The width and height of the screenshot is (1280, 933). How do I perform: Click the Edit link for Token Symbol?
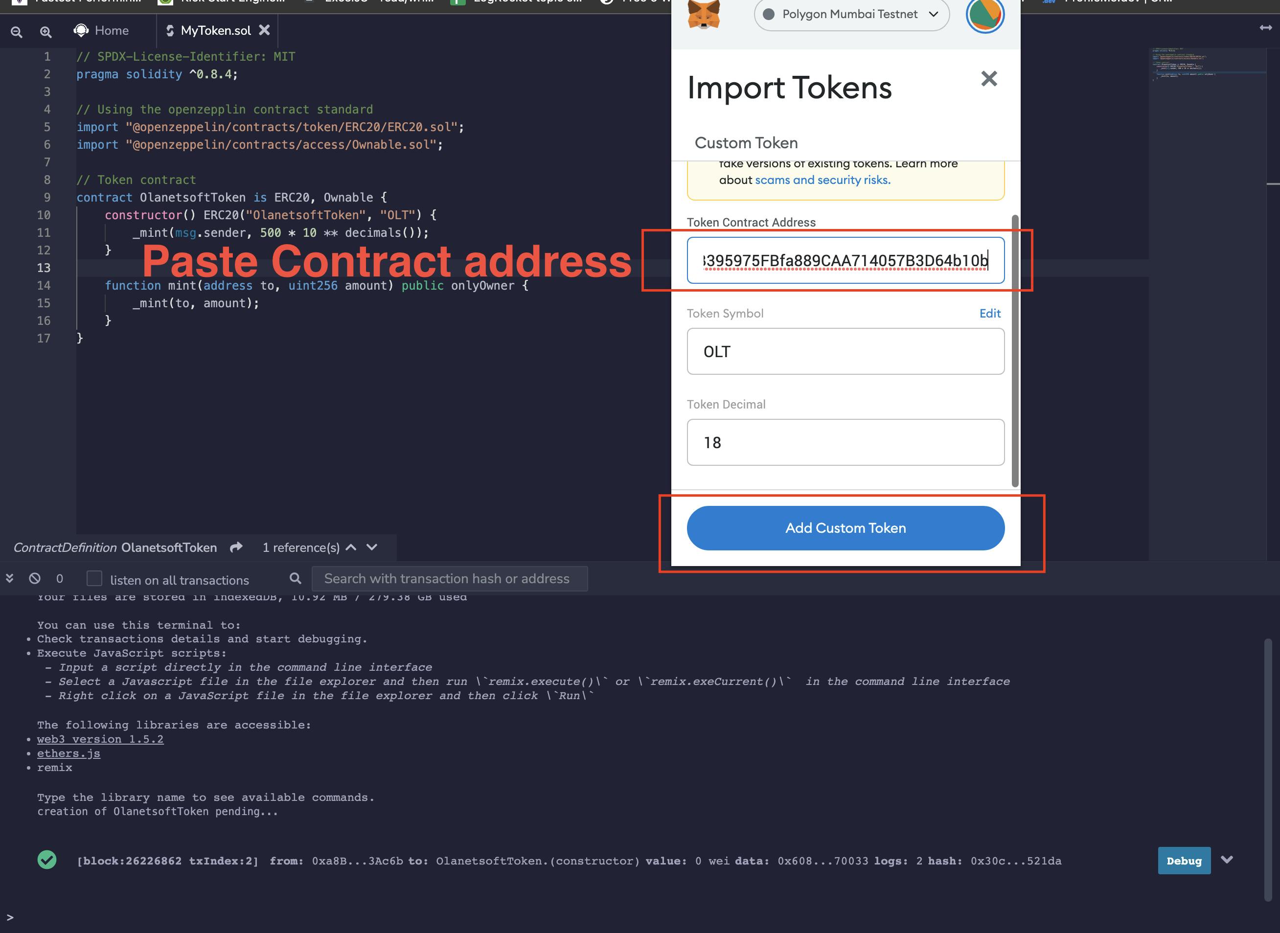(990, 313)
